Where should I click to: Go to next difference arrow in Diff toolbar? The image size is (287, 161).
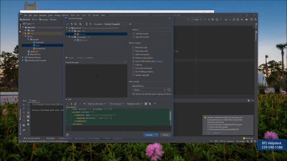pyautogui.click(x=71, y=104)
